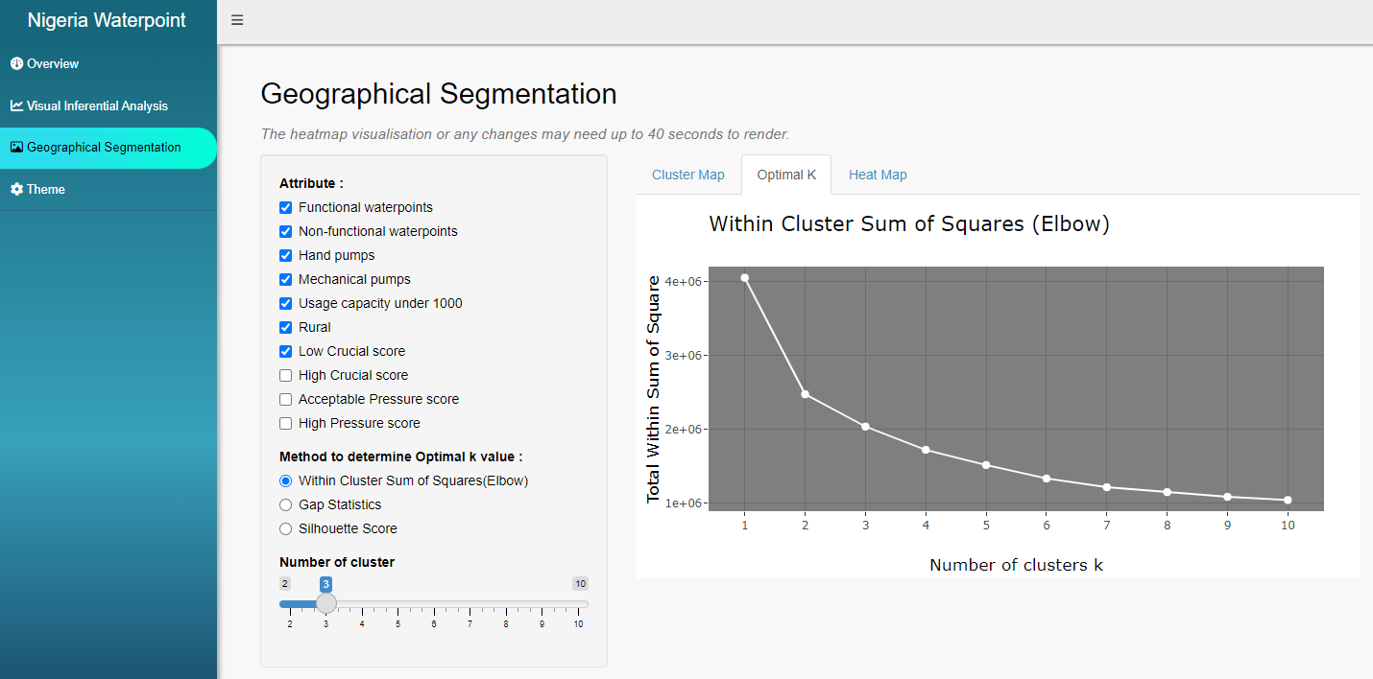Toggle the Hand pumps checkbox

[285, 255]
